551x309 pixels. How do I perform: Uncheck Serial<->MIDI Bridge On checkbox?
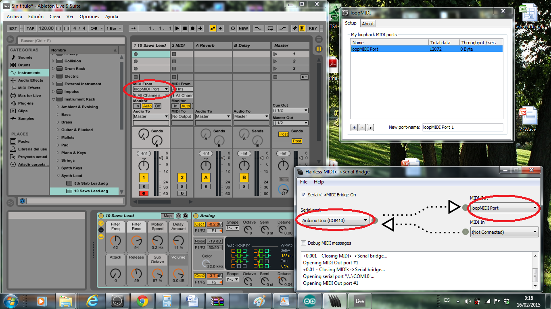304,195
